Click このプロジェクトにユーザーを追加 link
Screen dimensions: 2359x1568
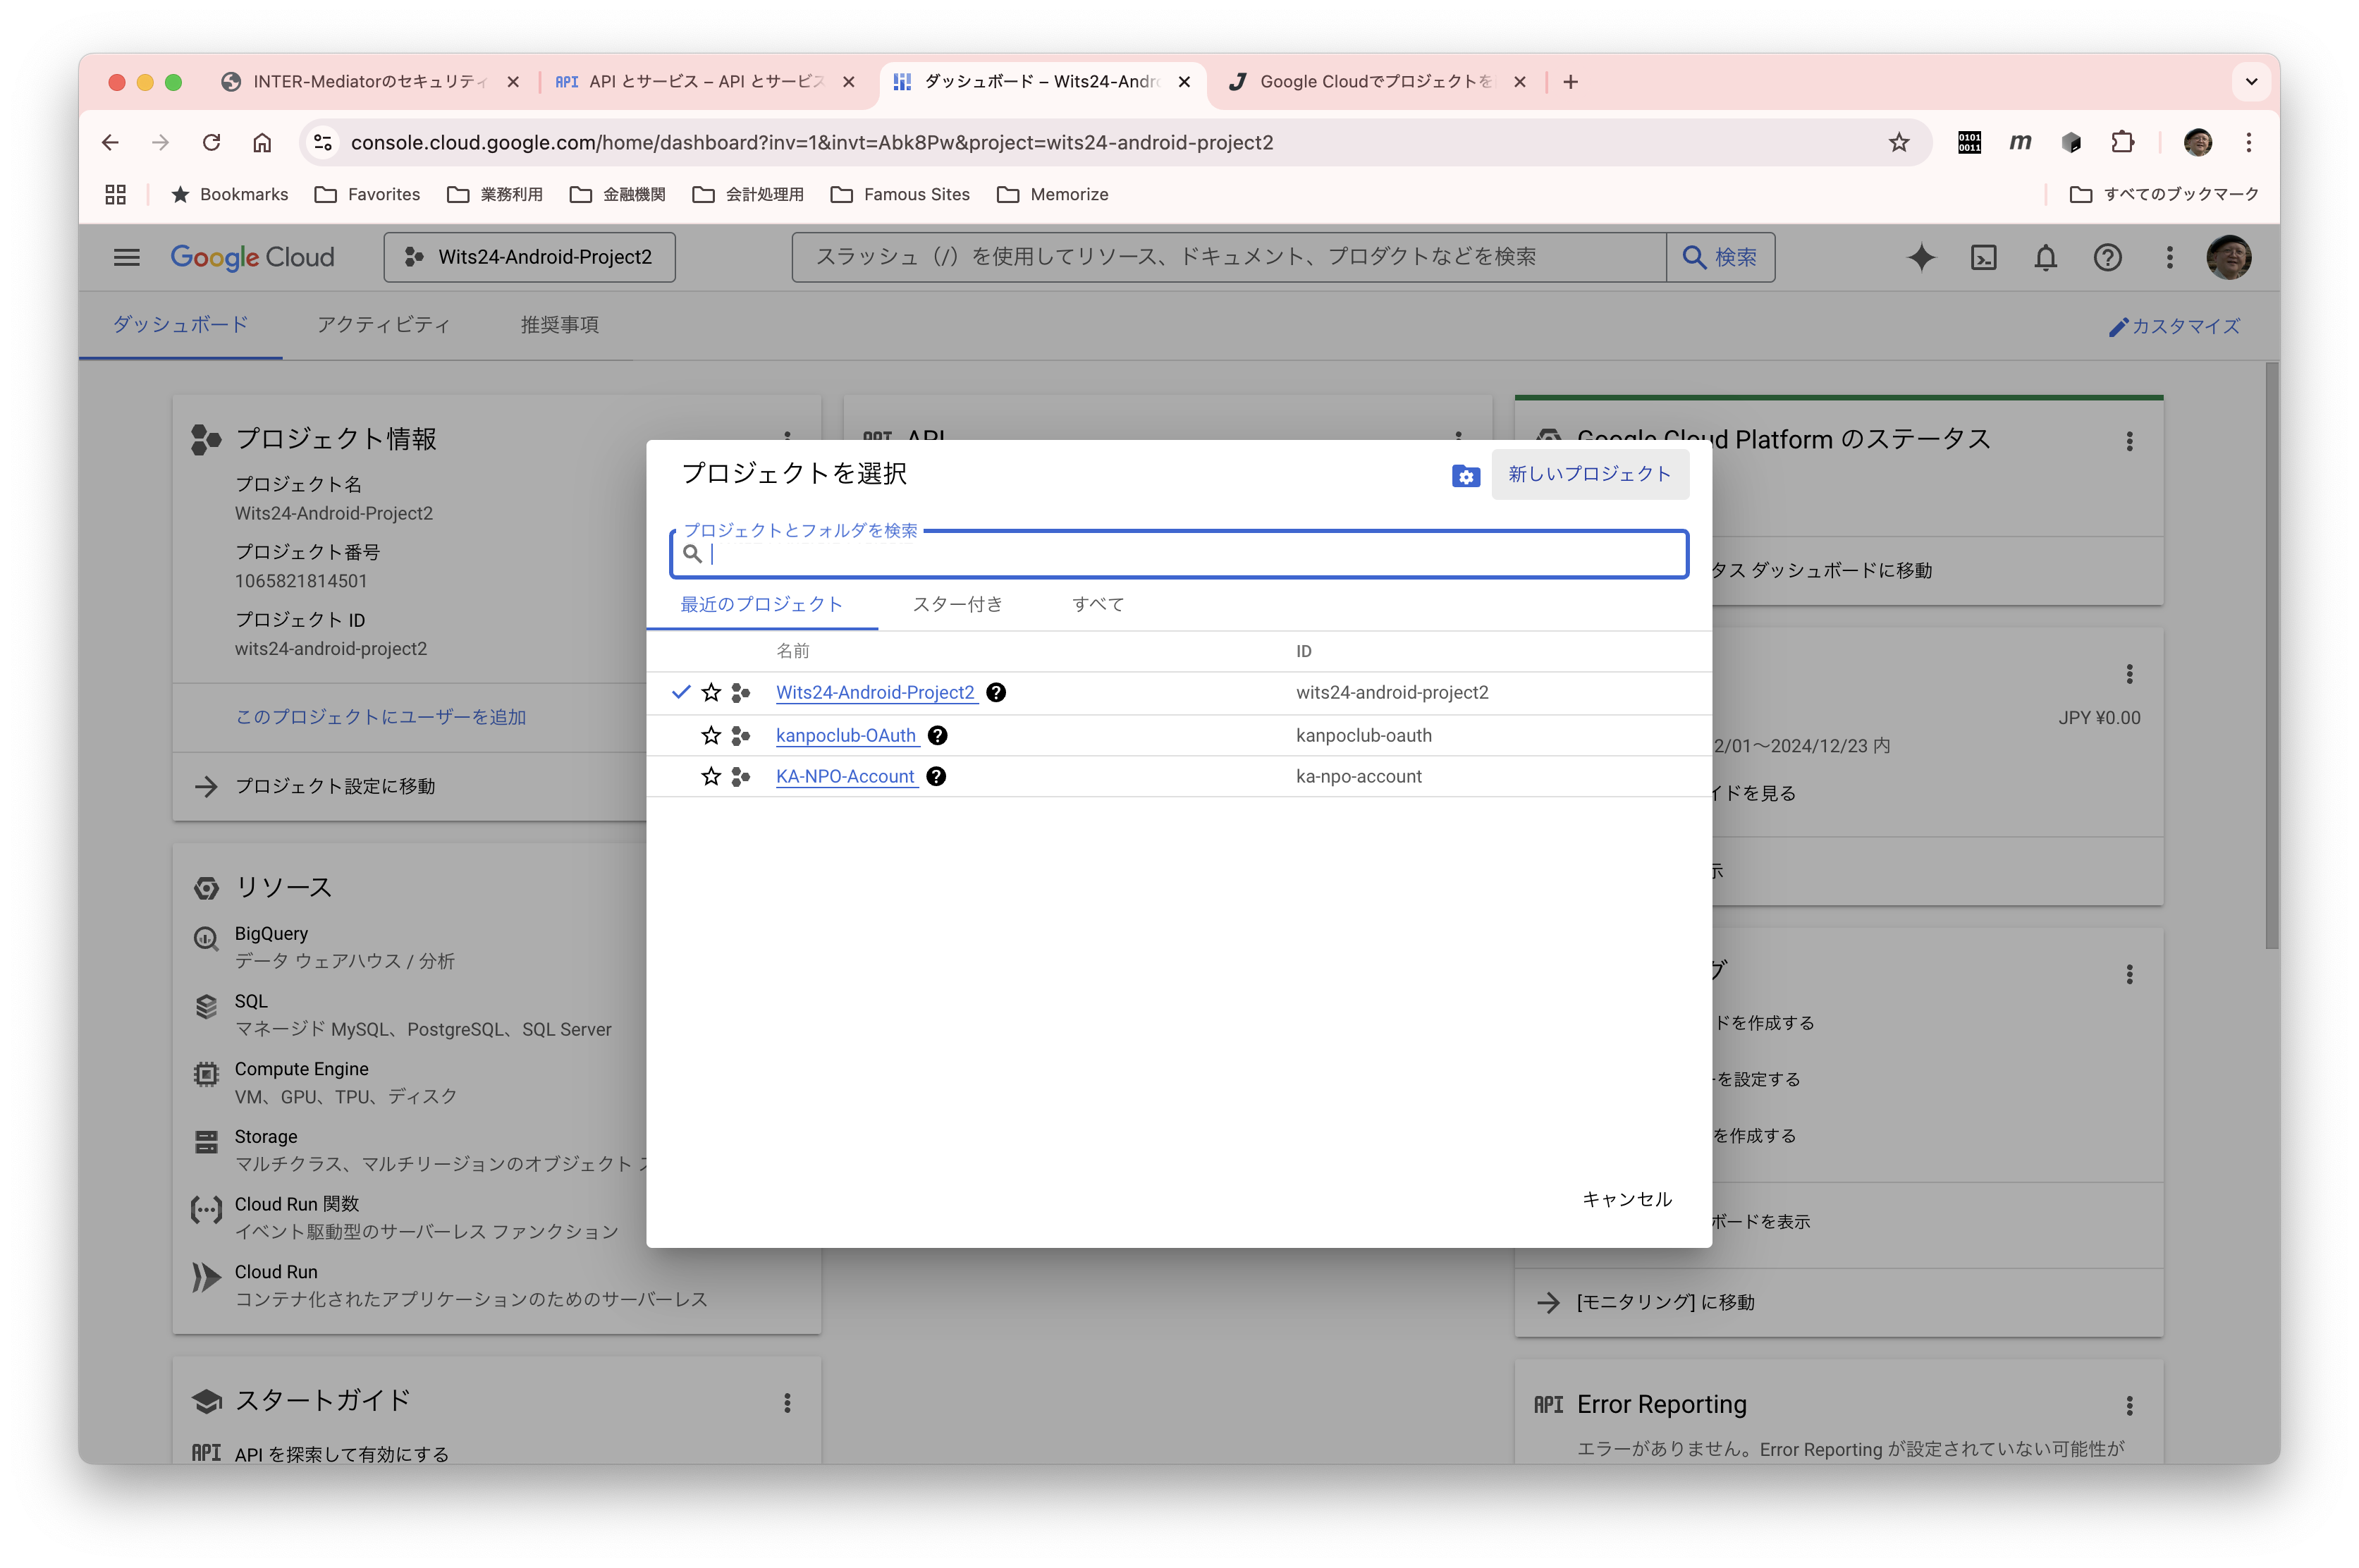pyautogui.click(x=380, y=717)
